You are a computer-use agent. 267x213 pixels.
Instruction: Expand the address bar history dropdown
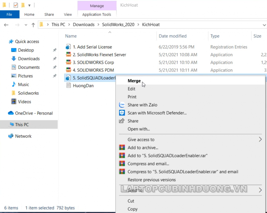click(x=264, y=25)
